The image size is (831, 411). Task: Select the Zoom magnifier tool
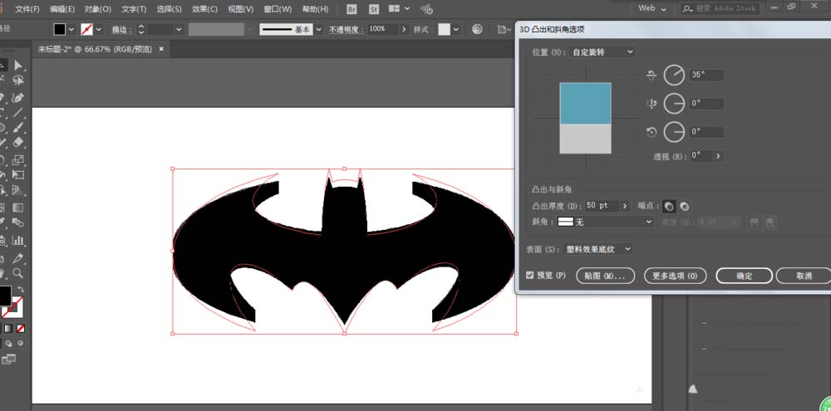click(x=18, y=273)
